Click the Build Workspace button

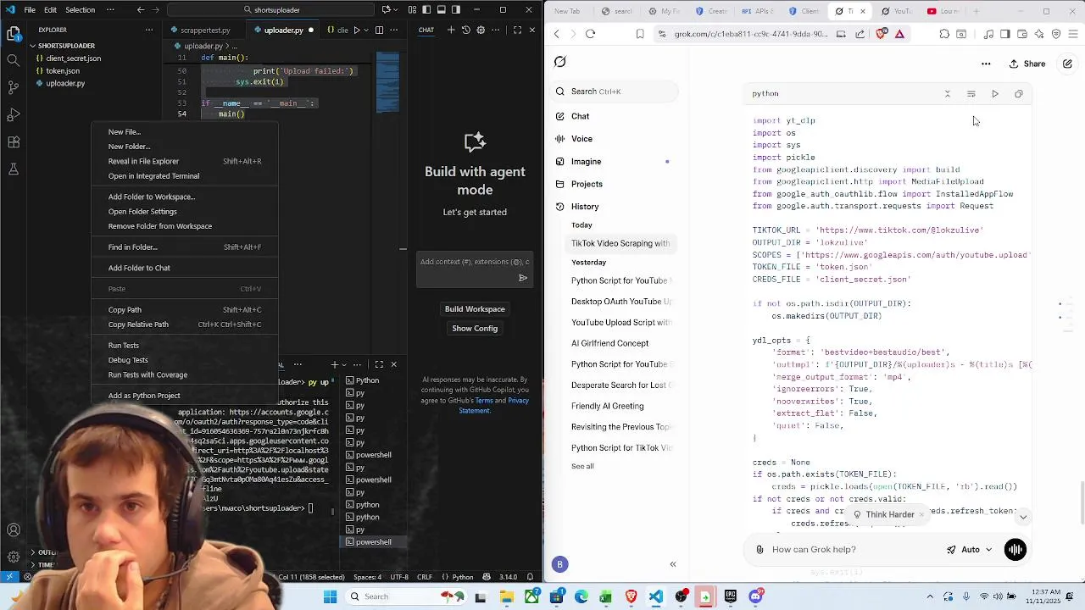point(475,309)
